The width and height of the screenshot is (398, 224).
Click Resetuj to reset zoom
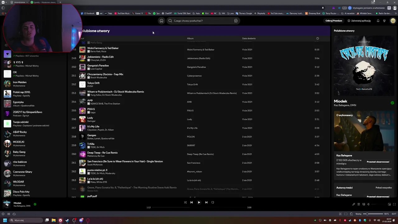[359, 214]
